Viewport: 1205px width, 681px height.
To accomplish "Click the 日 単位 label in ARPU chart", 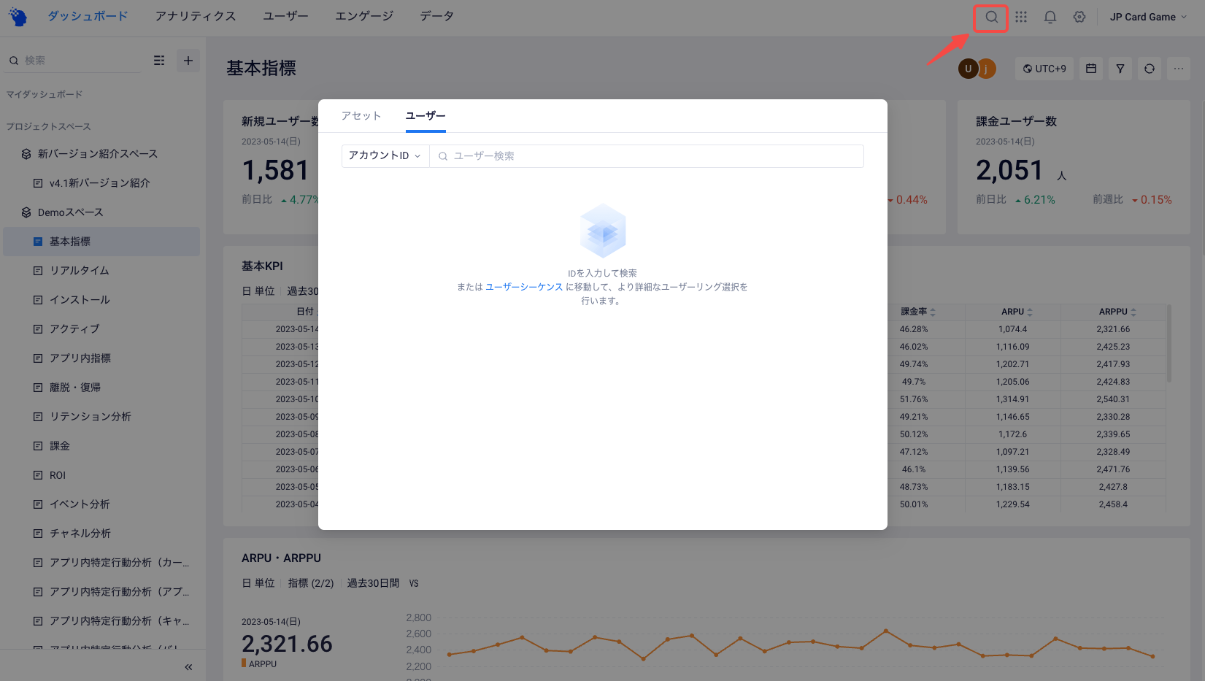I will click(x=258, y=583).
